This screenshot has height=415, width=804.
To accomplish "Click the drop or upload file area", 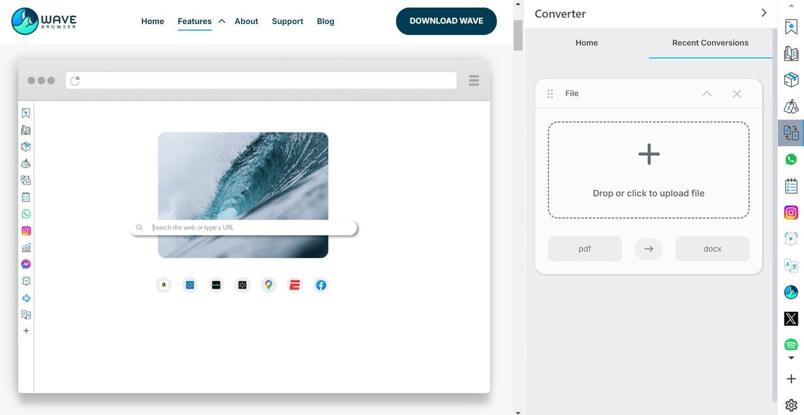I will point(648,170).
